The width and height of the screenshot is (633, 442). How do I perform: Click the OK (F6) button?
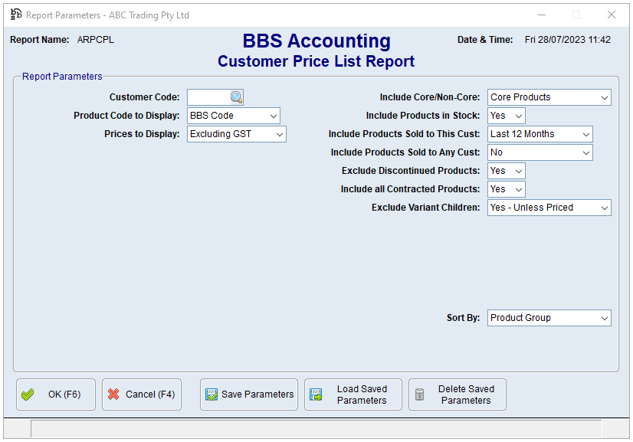[x=55, y=394]
